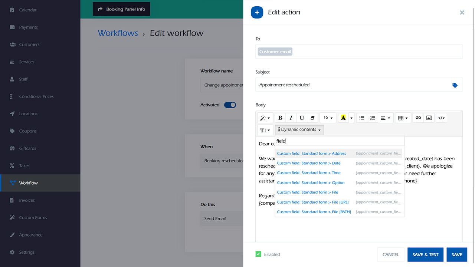
Task: Click the tag icon in the Subject field
Action: [x=455, y=85]
